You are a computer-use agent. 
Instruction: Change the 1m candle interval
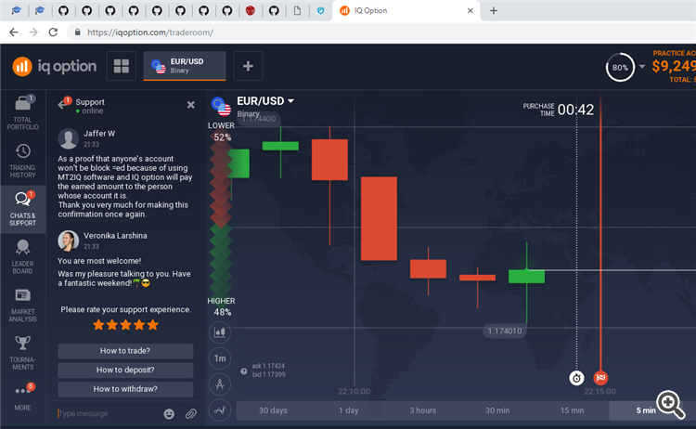(x=220, y=358)
